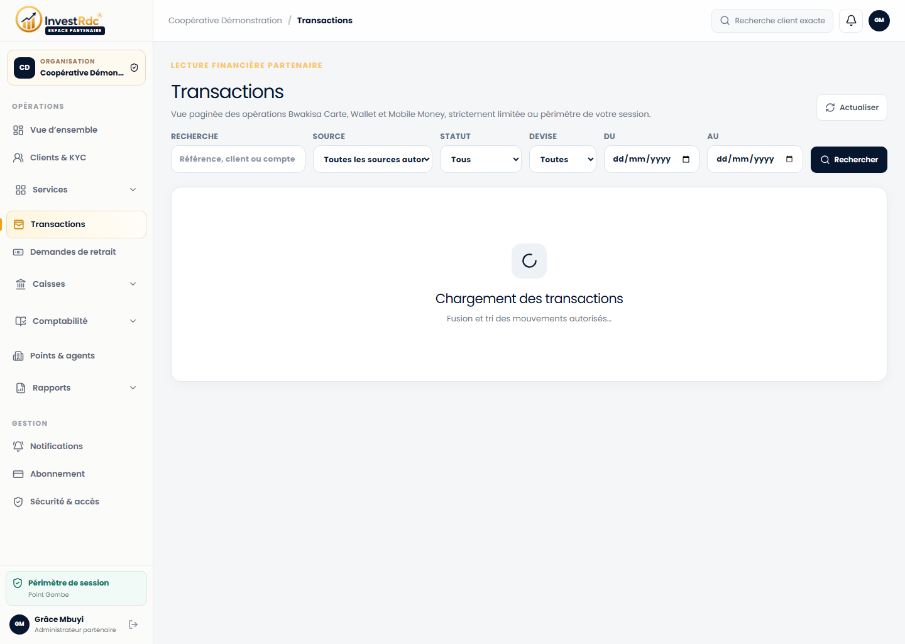This screenshot has width=905, height=644.
Task: Focus the Recherche client exacte field
Action: coord(772,21)
